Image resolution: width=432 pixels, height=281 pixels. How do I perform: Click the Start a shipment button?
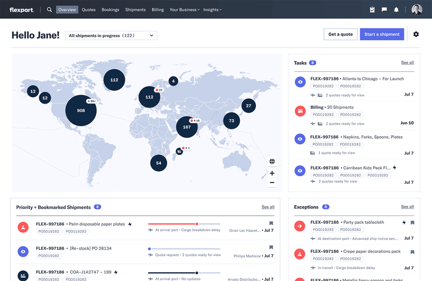pyautogui.click(x=382, y=34)
